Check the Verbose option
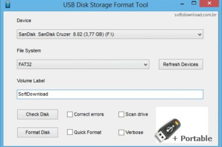 pos(121,132)
